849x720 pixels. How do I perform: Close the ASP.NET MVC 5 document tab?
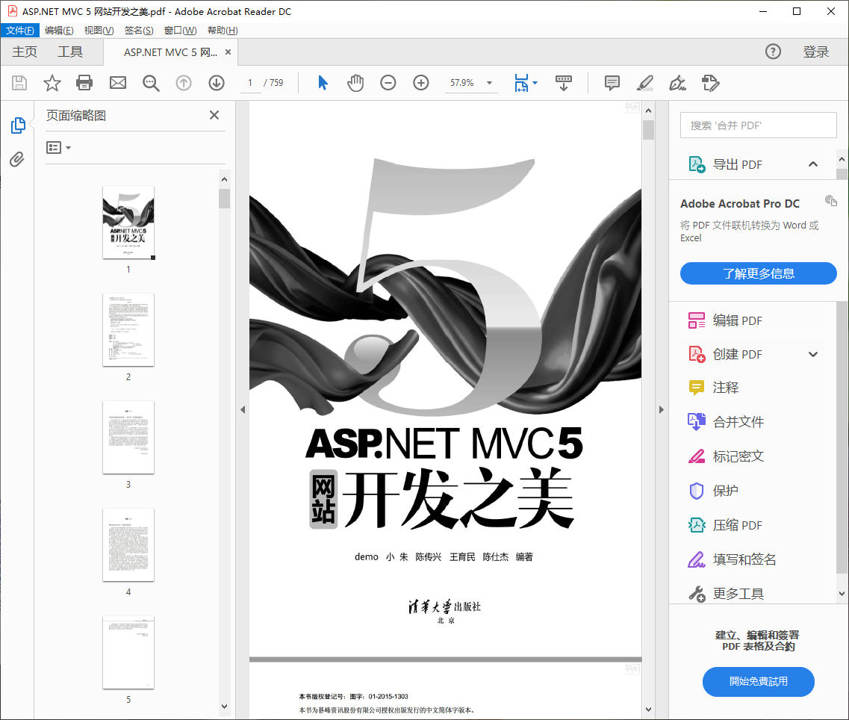228,52
